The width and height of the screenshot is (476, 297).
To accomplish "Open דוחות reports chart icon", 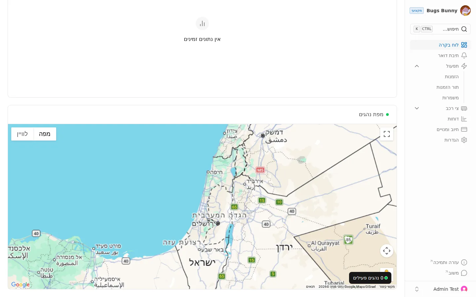I will point(464,119).
